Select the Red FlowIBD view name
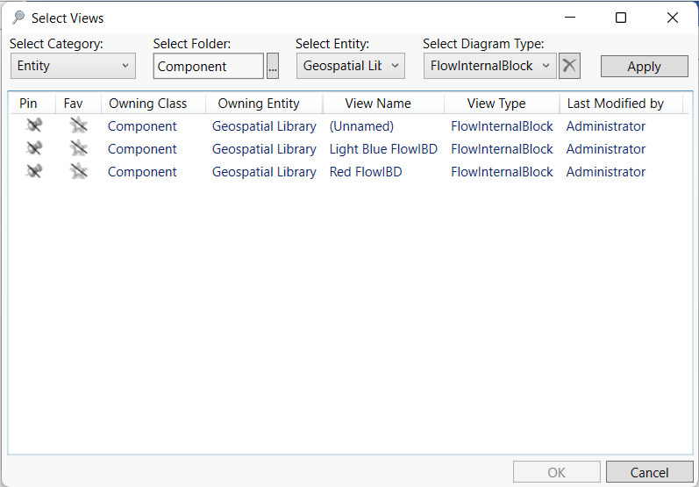This screenshot has width=699, height=487. 366,172
